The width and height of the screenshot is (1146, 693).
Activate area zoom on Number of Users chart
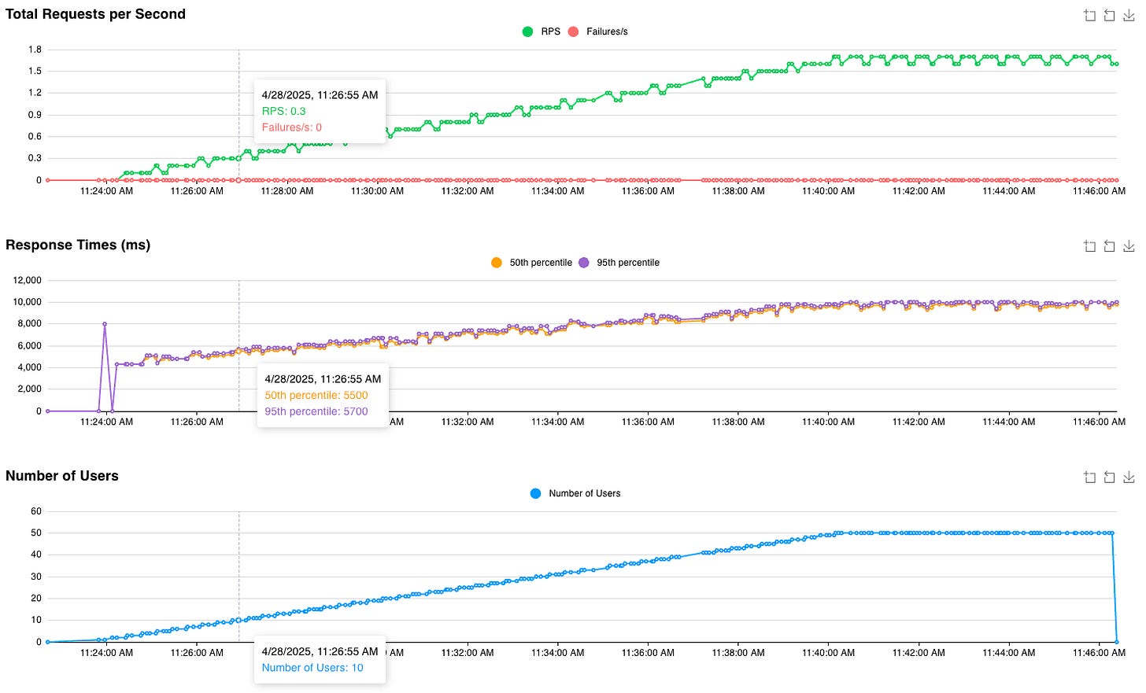tap(1090, 477)
